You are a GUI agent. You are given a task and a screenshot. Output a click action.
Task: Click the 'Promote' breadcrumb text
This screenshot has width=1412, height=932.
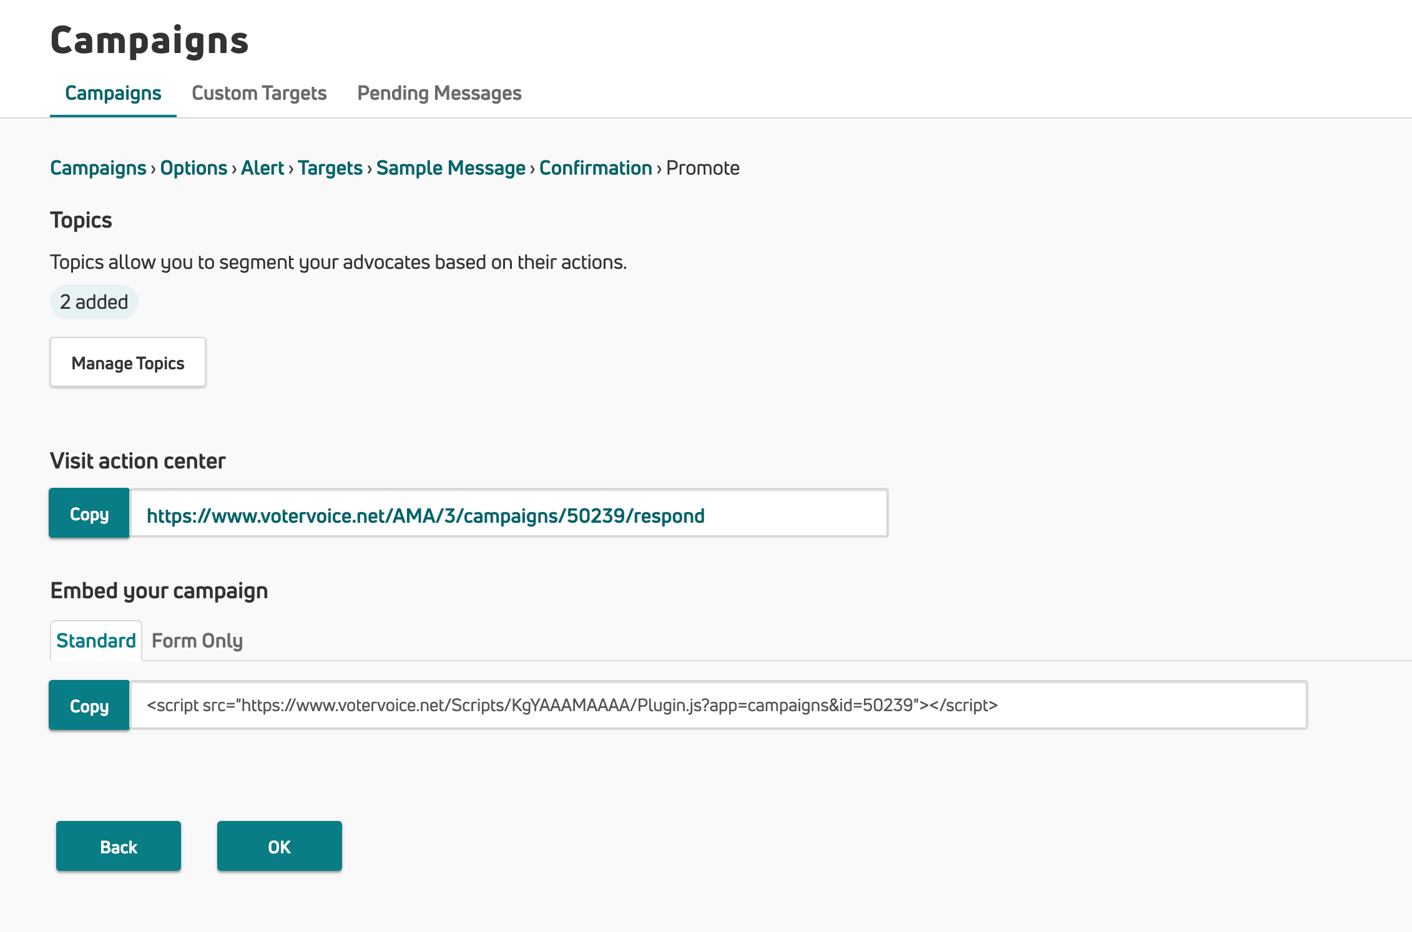coord(703,168)
